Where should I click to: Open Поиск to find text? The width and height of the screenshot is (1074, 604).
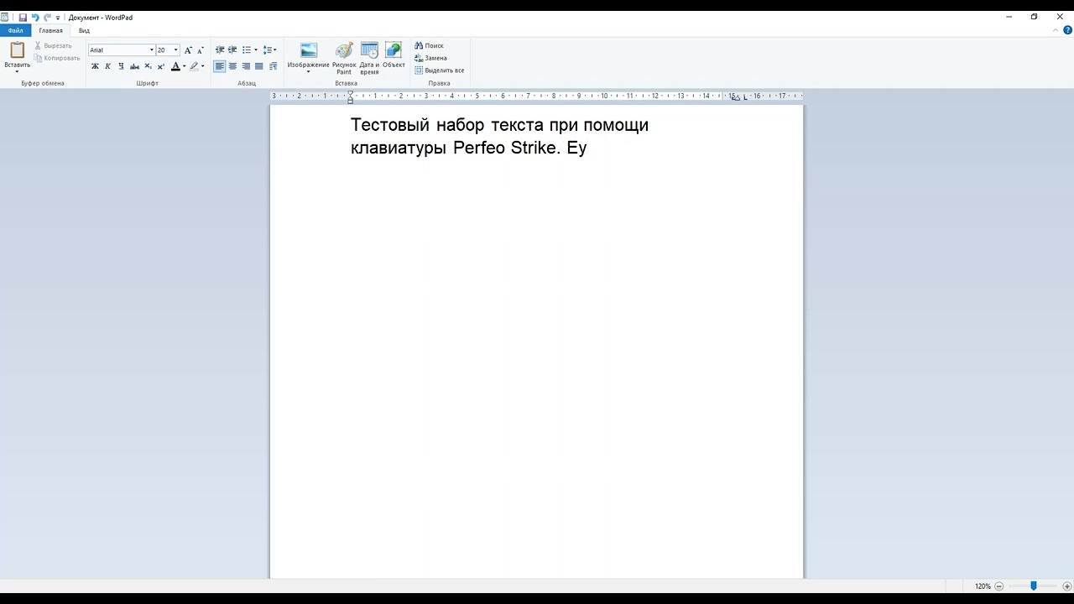(x=430, y=45)
